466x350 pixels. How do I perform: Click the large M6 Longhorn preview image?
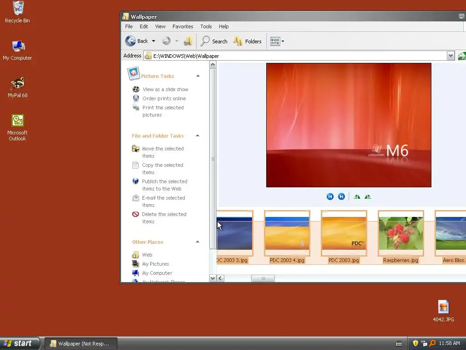click(x=349, y=125)
